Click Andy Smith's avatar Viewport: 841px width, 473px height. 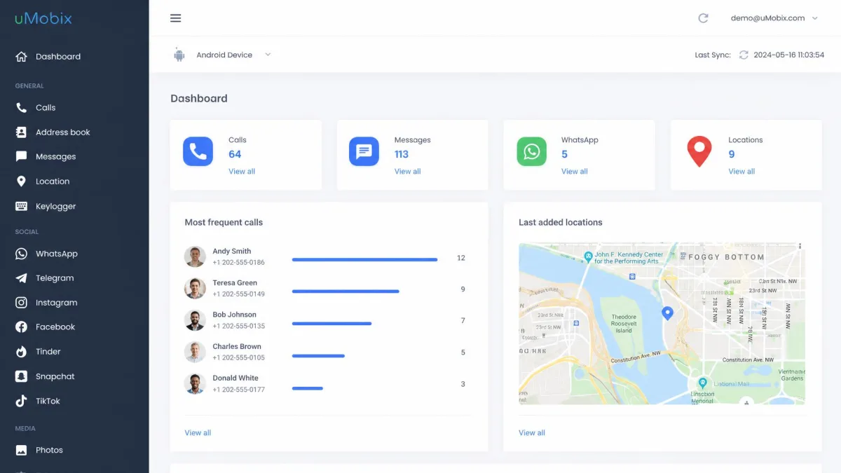click(195, 256)
